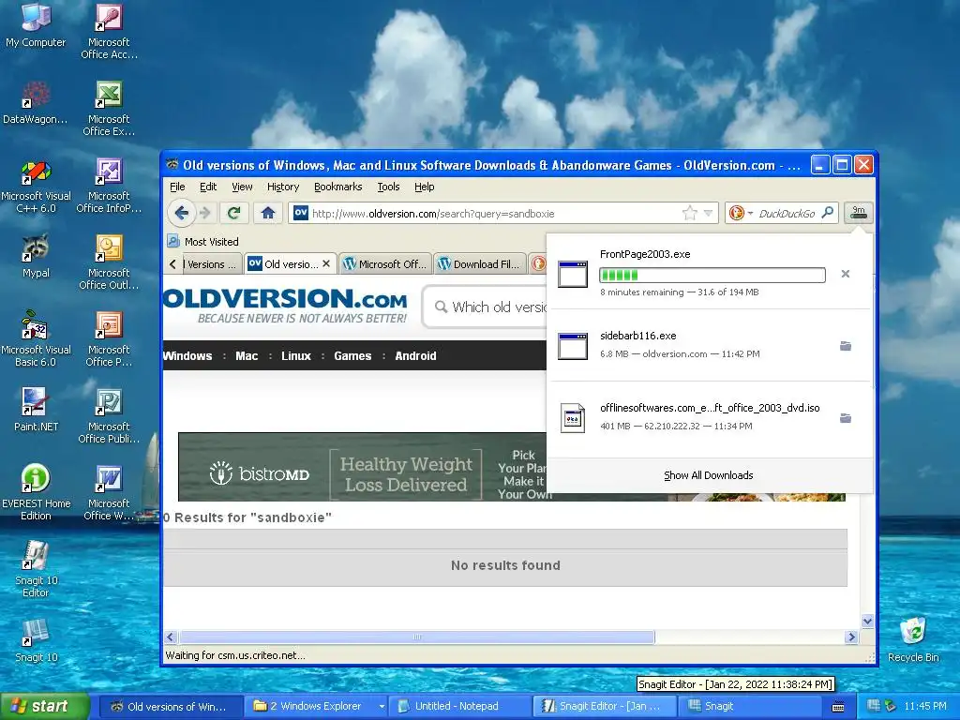Open containing folder for sidebarb116.exe

click(846, 346)
